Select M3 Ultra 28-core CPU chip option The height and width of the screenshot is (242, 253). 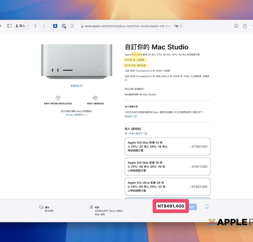167,187
